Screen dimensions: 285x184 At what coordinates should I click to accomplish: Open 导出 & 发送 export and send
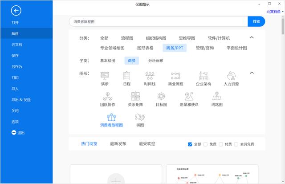(27, 100)
